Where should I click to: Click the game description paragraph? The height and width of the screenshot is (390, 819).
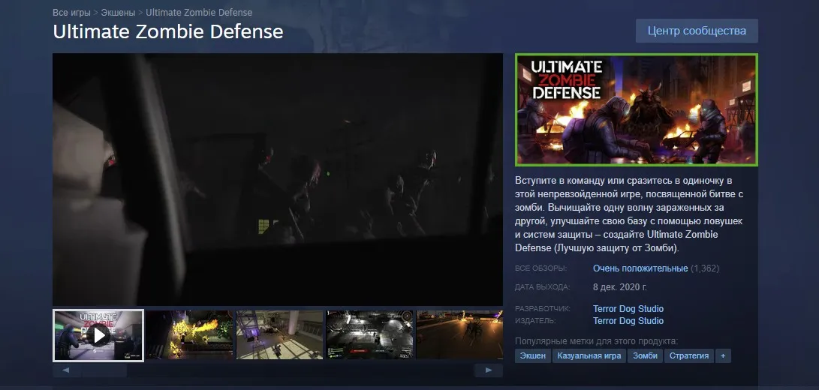pos(629,214)
